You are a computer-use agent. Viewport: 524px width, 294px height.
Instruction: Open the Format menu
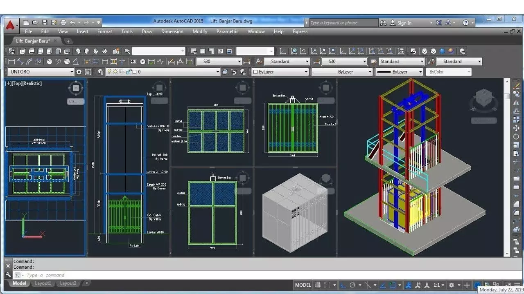click(105, 31)
